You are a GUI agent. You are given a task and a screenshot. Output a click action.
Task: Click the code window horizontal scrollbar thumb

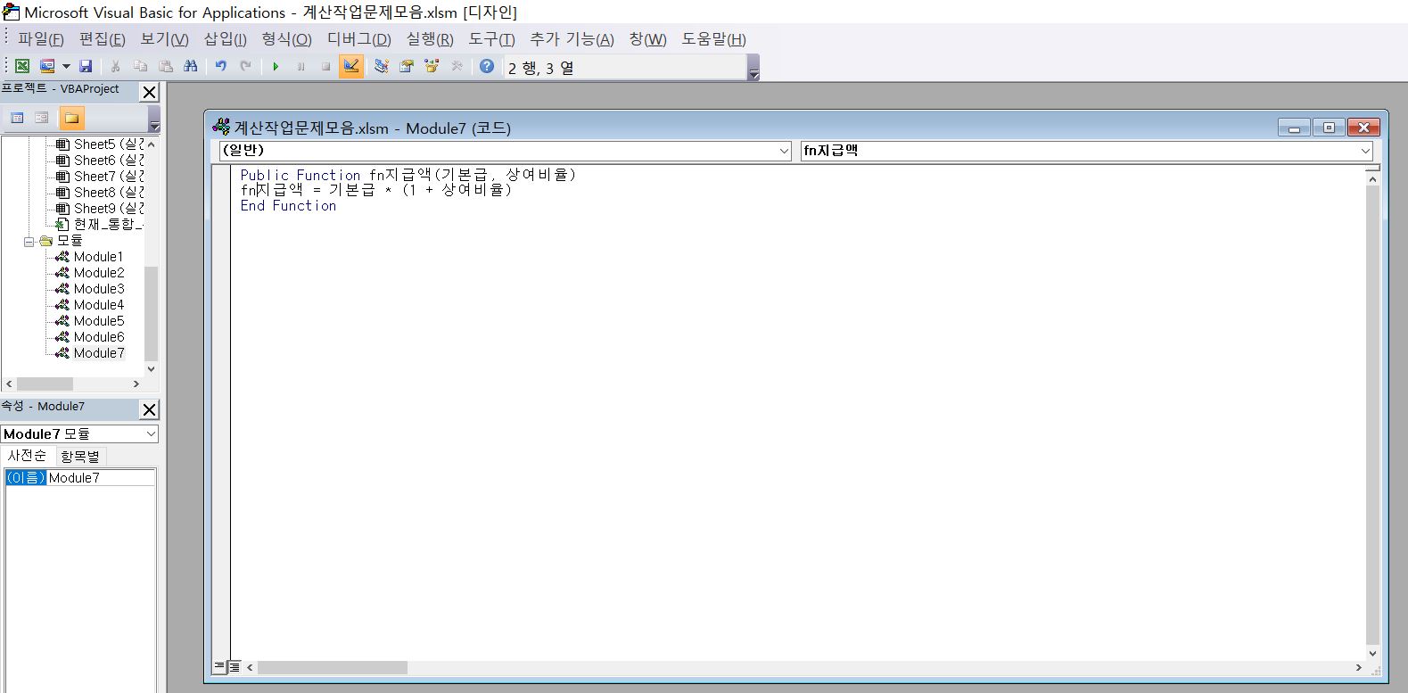332,668
